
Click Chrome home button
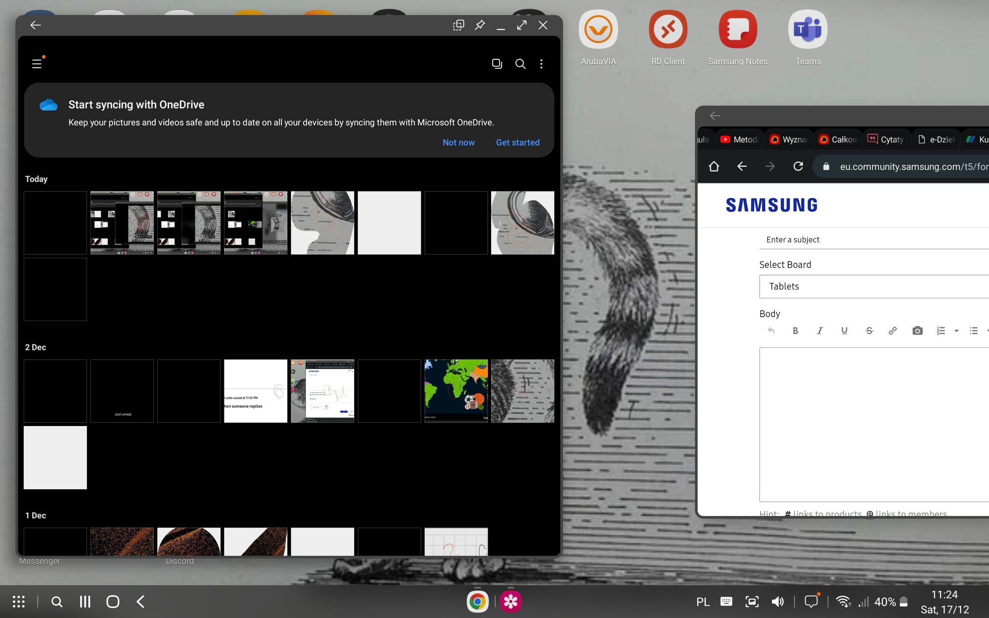coord(714,166)
